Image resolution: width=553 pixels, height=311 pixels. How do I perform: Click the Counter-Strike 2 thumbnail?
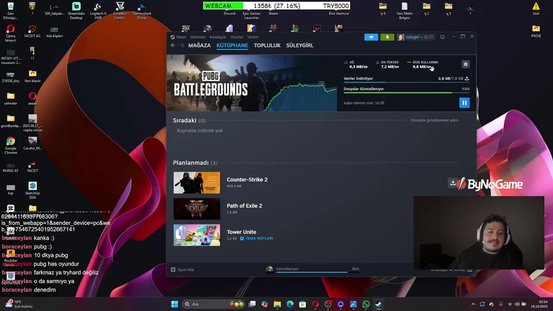197,183
